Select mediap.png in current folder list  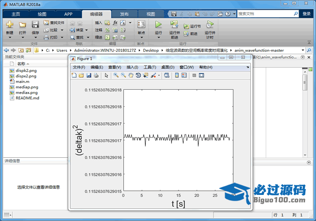click(27, 87)
